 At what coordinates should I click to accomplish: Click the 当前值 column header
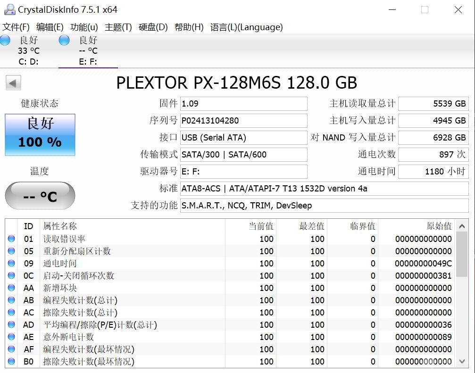250,226
